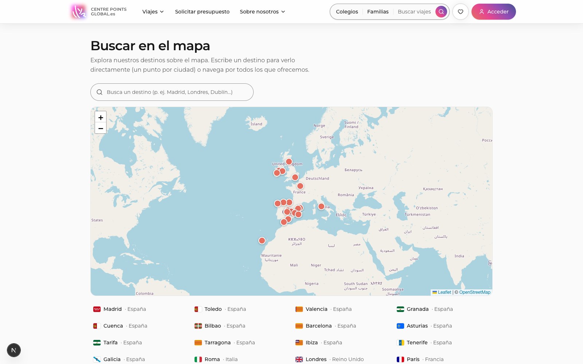The height and width of the screenshot is (364, 583).
Task: Click the Valencia flag icon
Action: (x=299, y=309)
